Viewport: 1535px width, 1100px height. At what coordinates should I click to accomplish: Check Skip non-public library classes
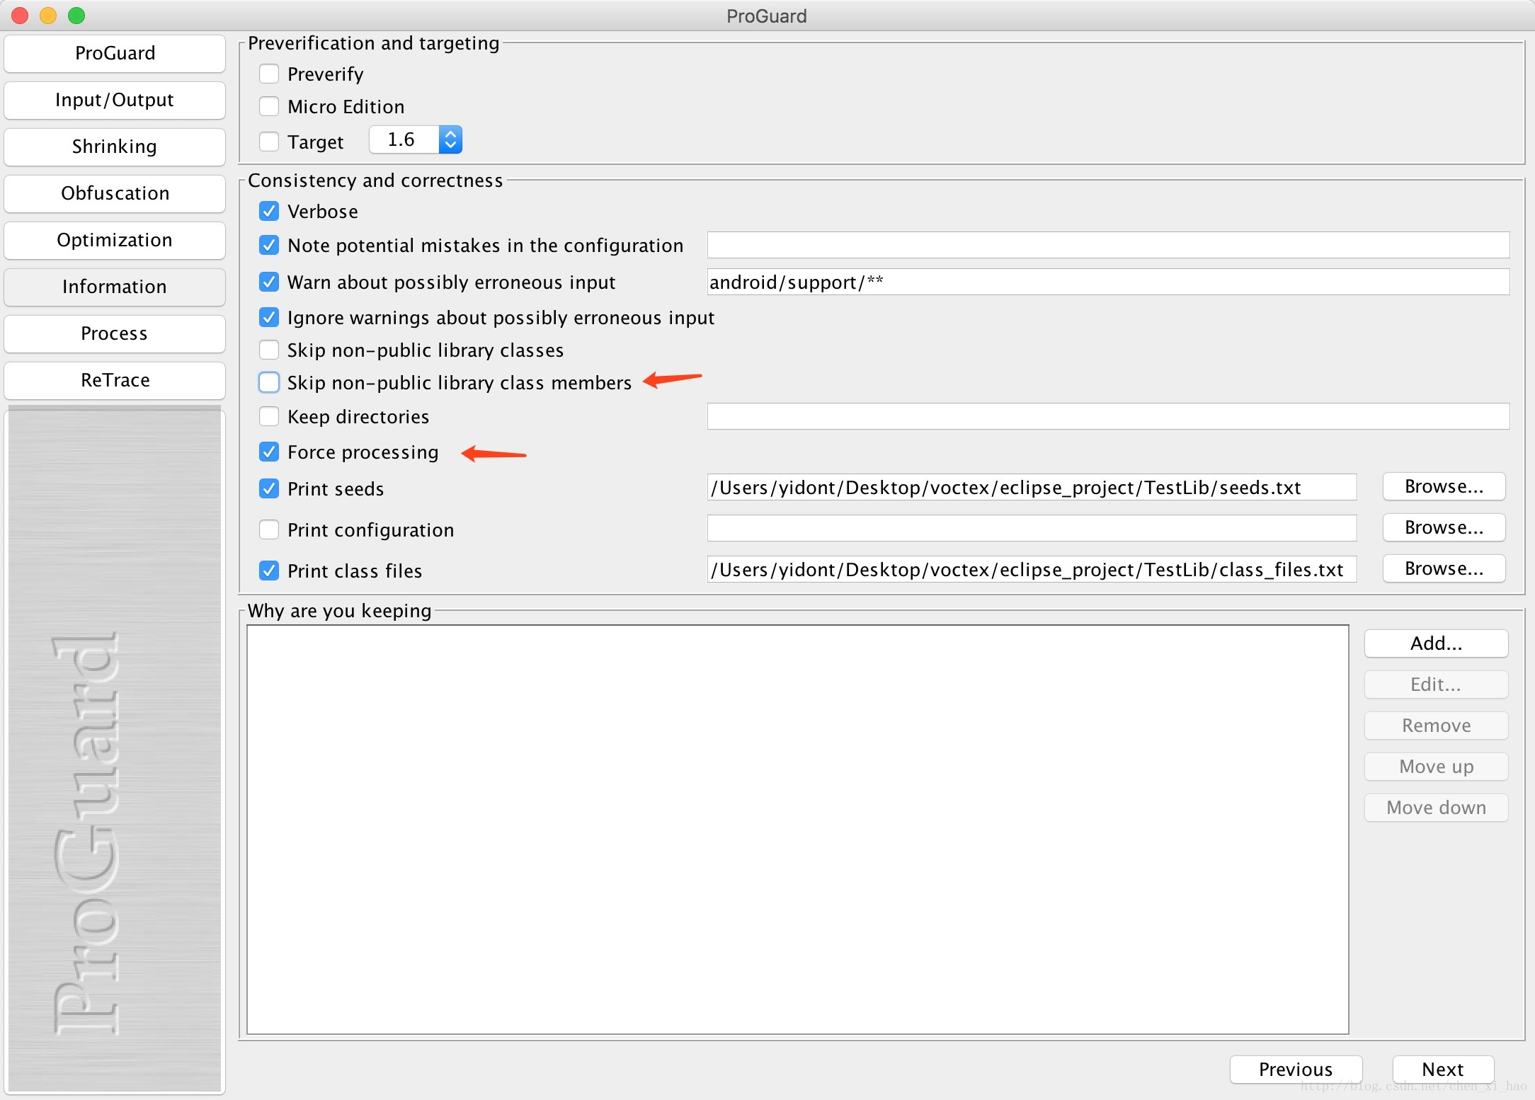point(269,350)
